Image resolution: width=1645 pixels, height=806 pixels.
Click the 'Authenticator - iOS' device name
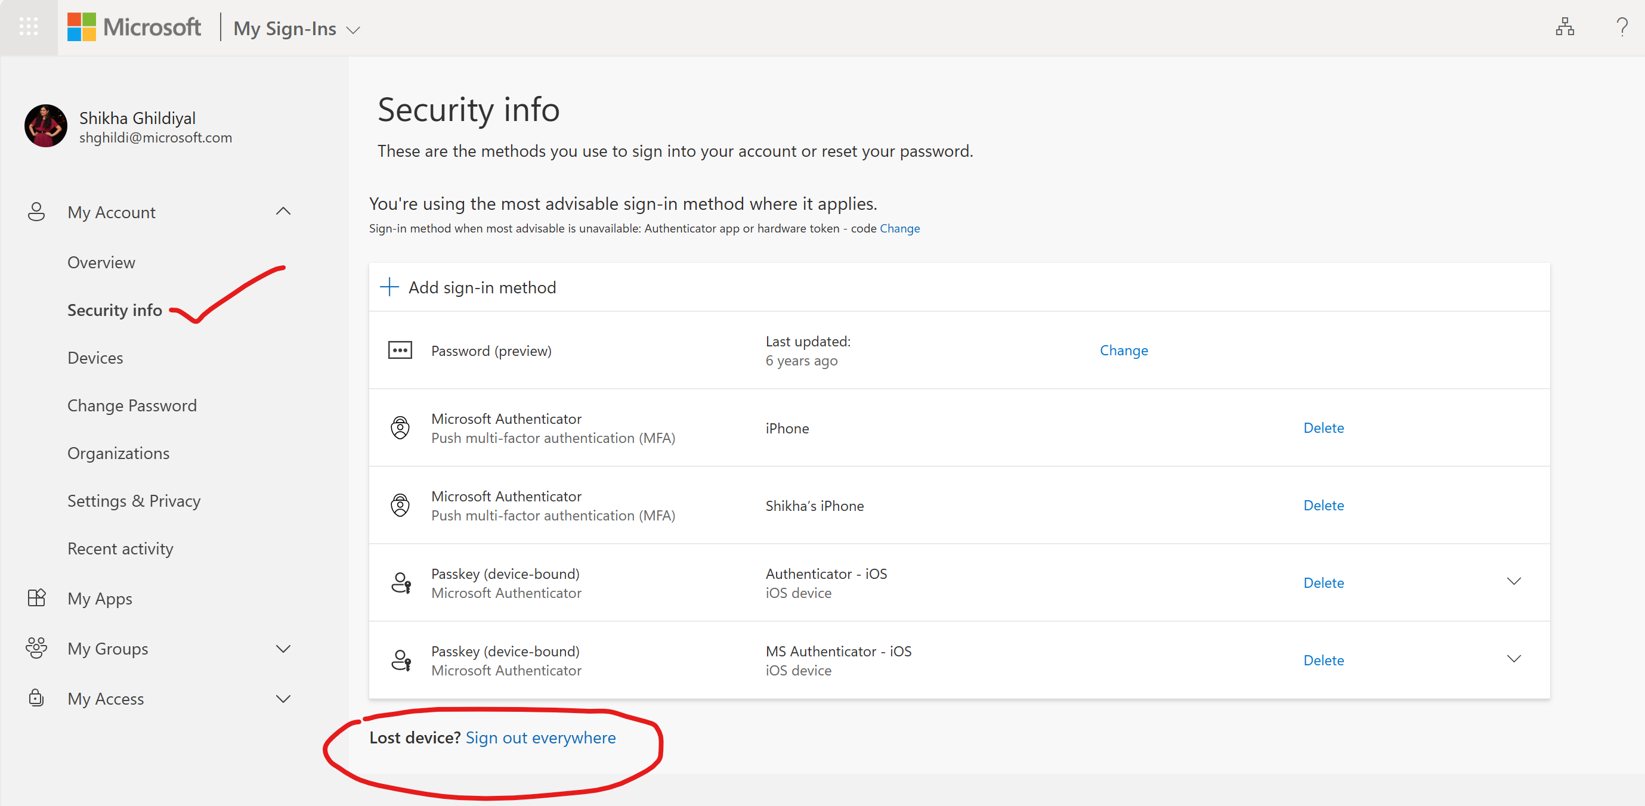tap(825, 573)
